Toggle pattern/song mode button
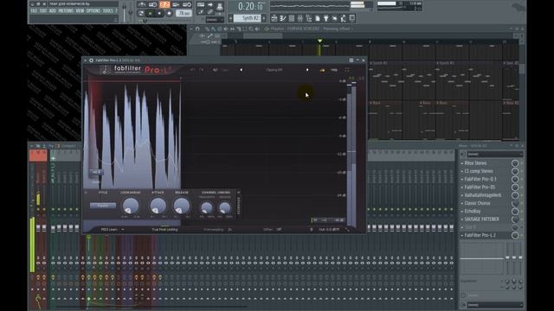 coord(140,14)
